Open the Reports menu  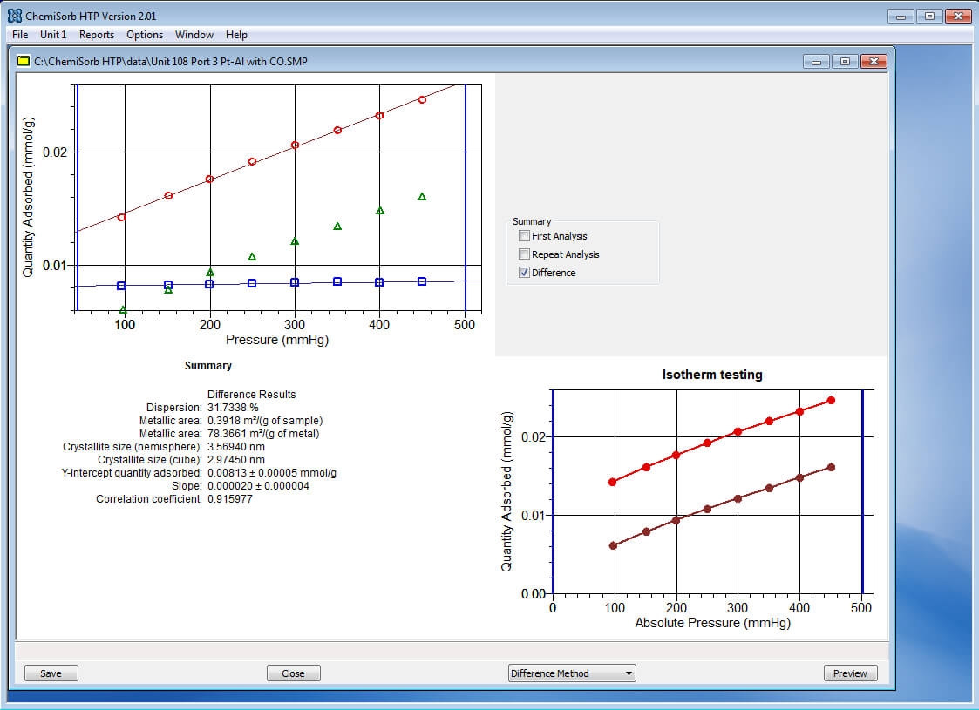[96, 35]
